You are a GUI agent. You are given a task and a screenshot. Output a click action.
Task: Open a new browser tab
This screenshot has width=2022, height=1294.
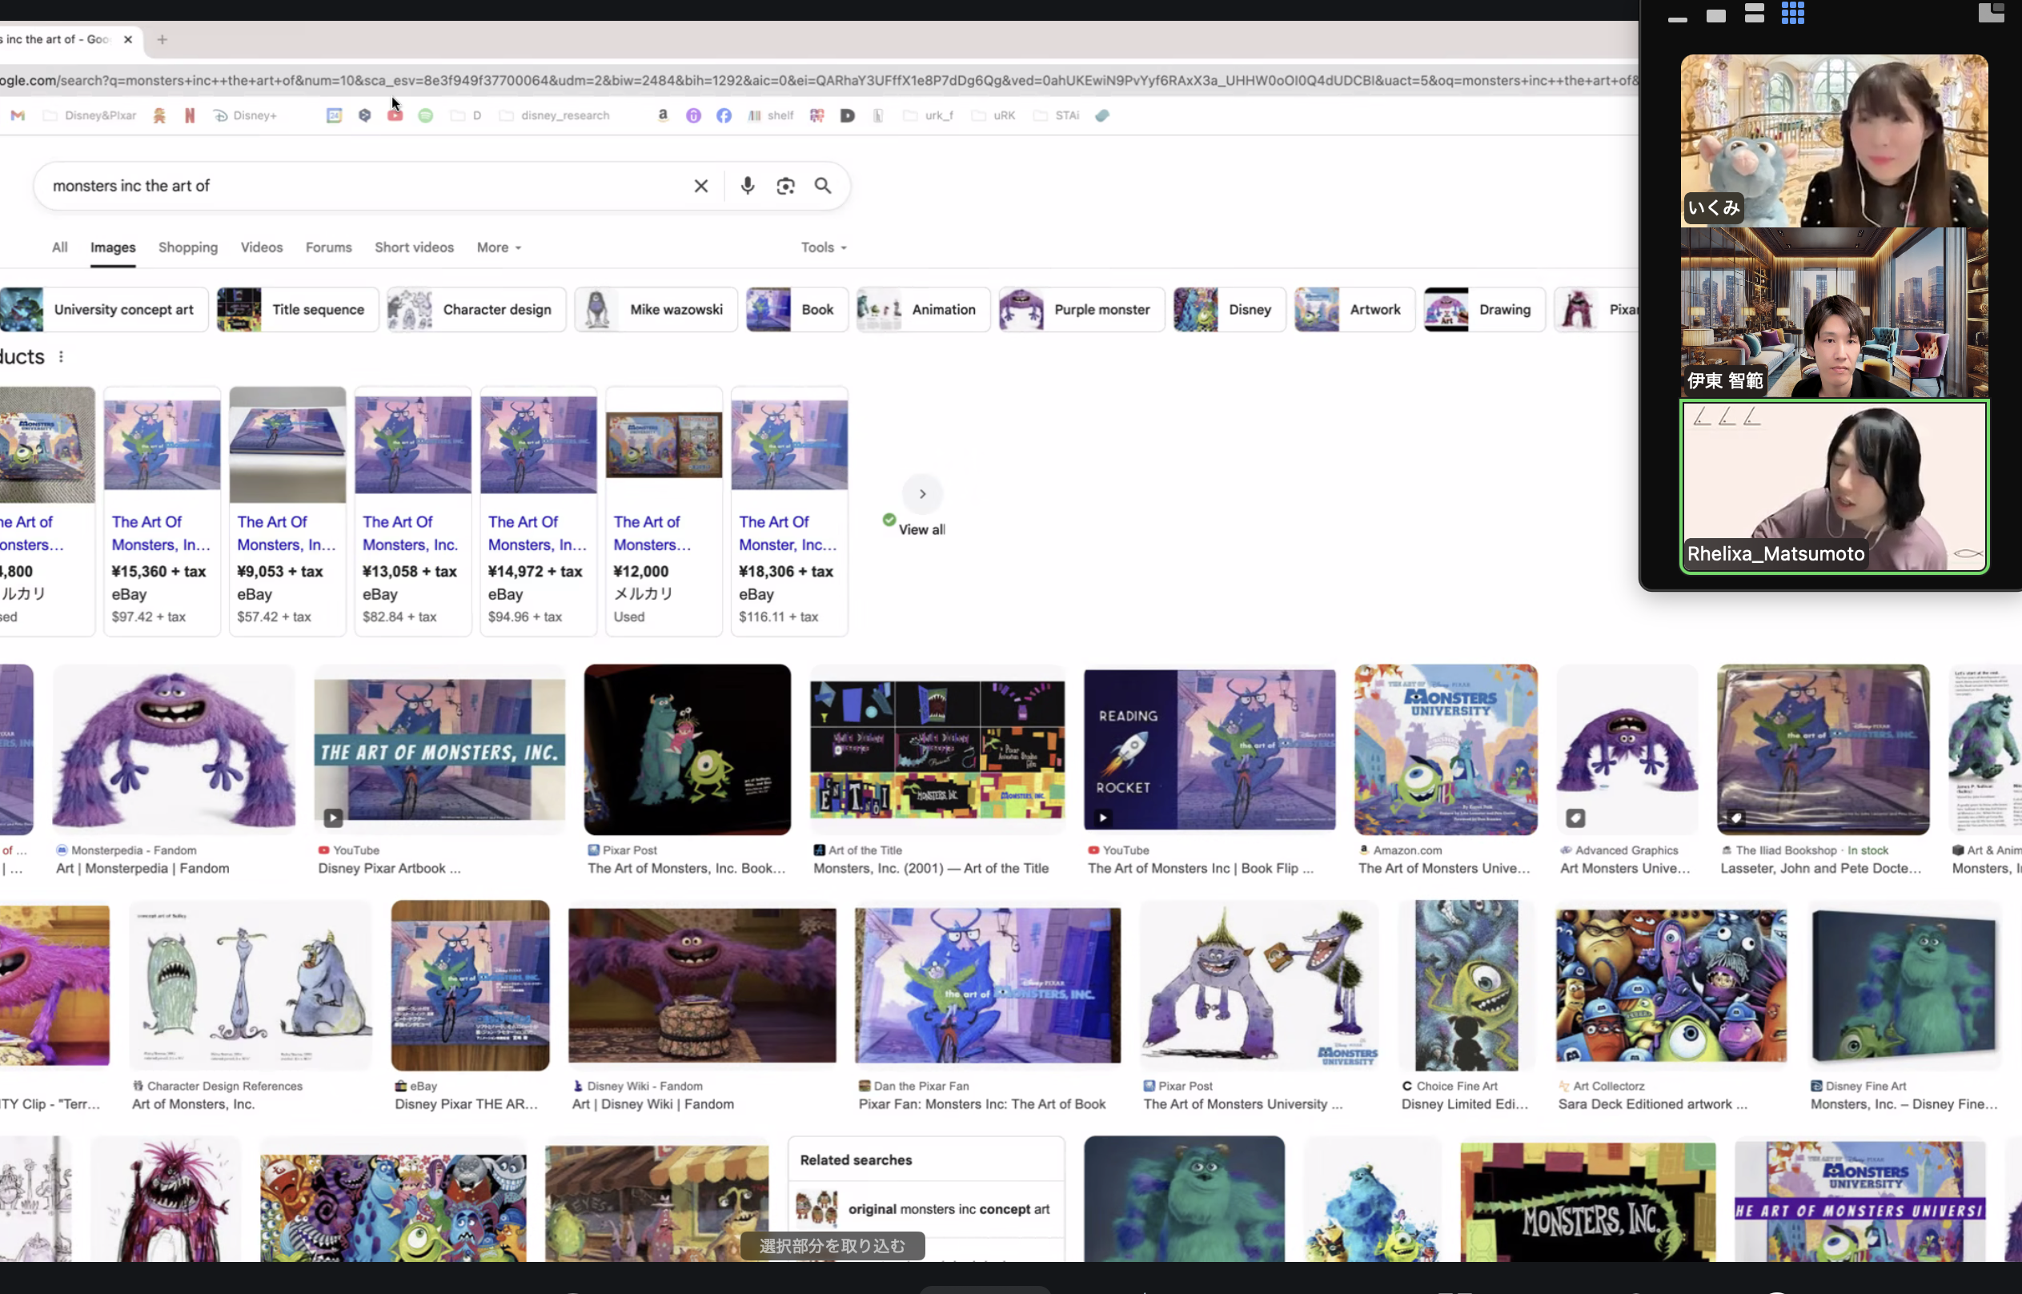click(x=162, y=39)
